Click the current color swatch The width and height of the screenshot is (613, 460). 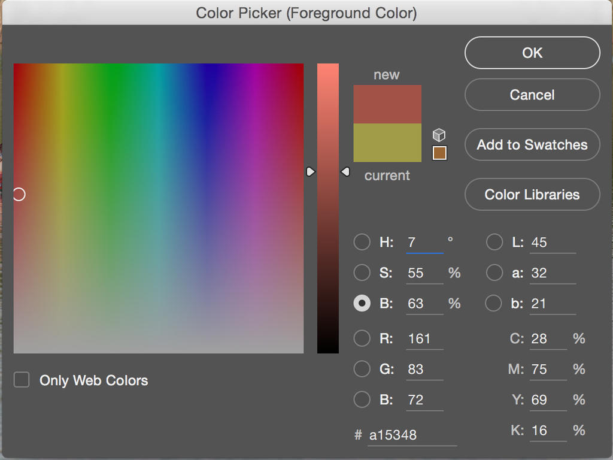tap(387, 143)
